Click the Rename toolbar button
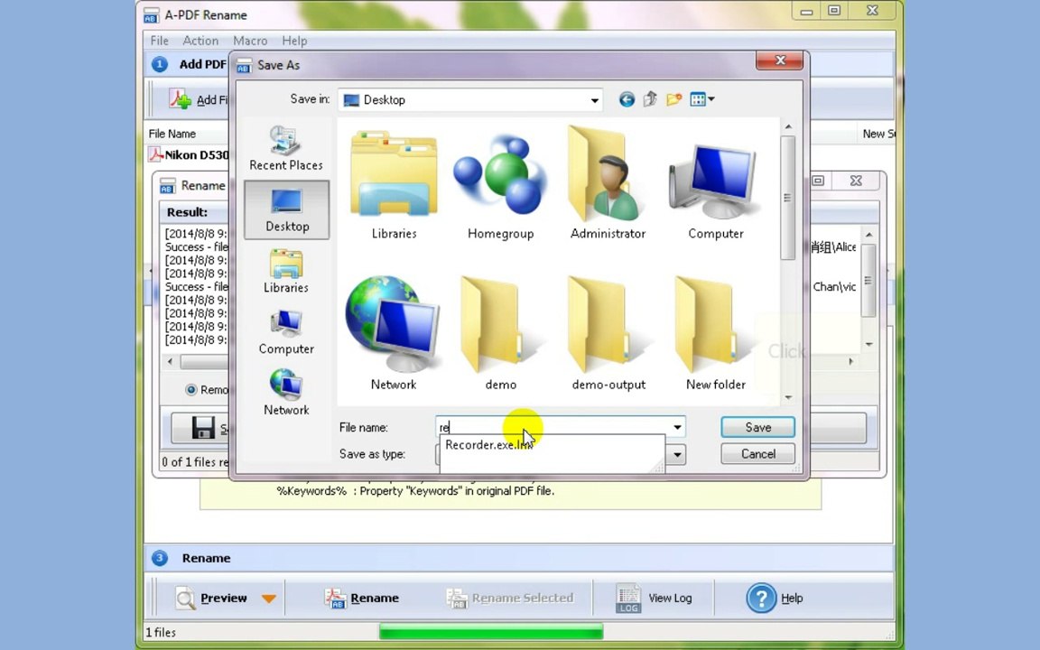 362,598
